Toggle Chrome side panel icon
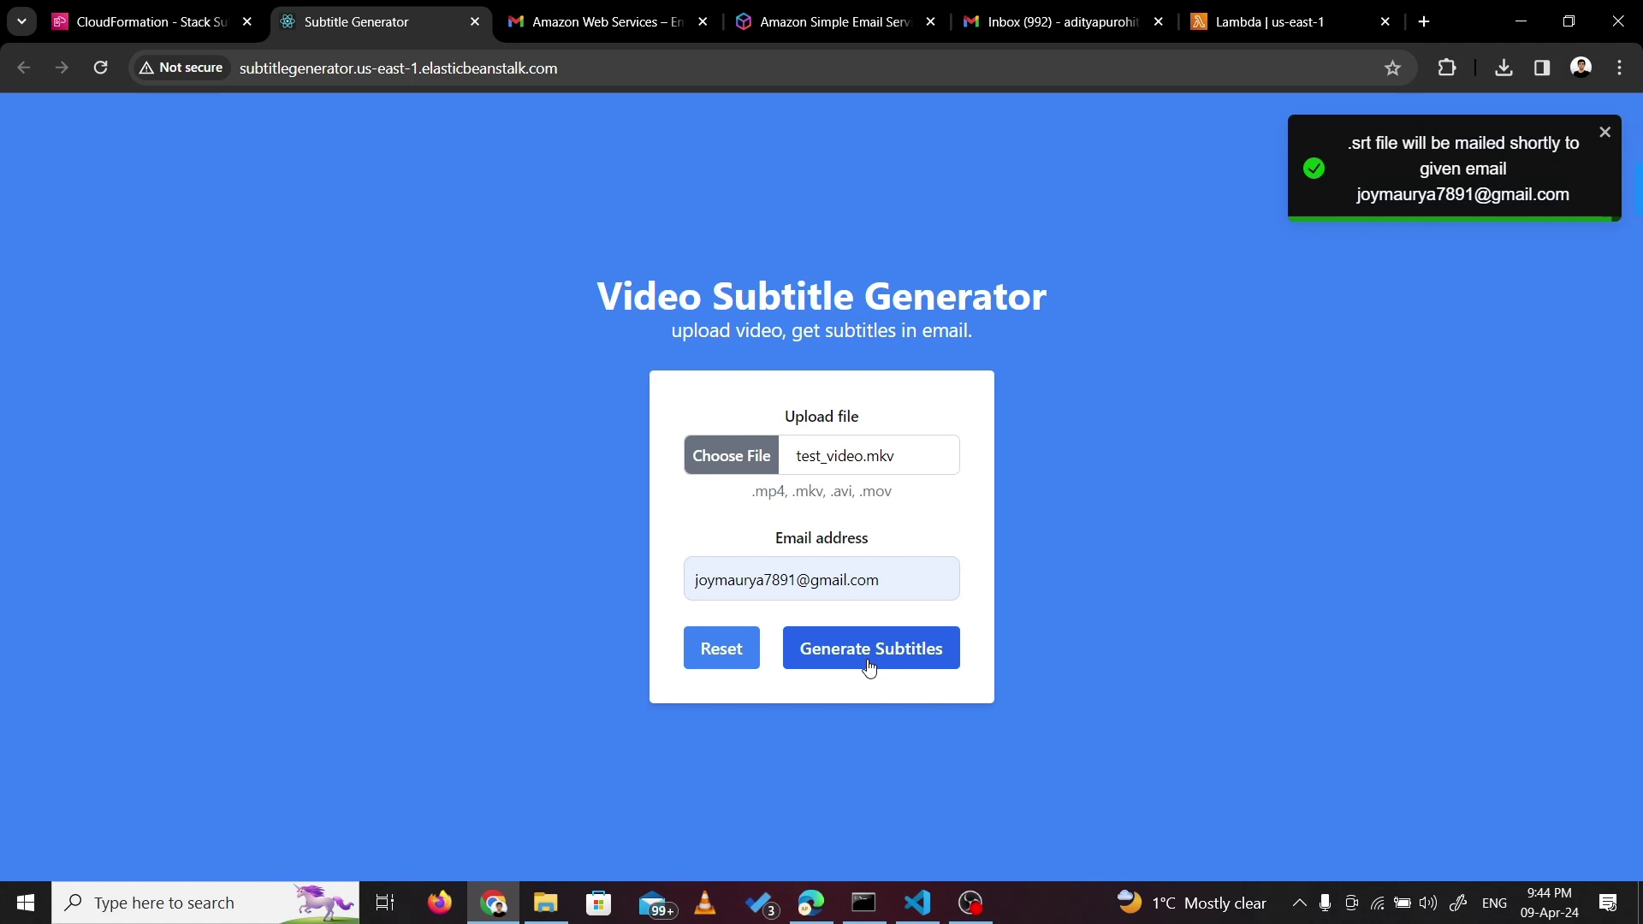 pyautogui.click(x=1542, y=68)
